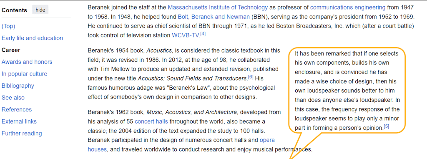The image size is (427, 159).
Task: Open the Bibliography section
Action: pyautogui.click(x=18, y=86)
